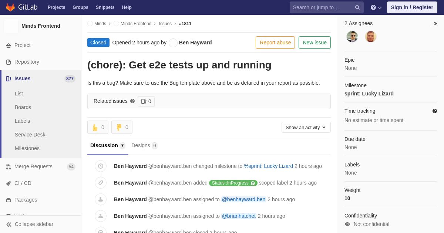Open Service Desk in the sidebar

tap(30, 135)
